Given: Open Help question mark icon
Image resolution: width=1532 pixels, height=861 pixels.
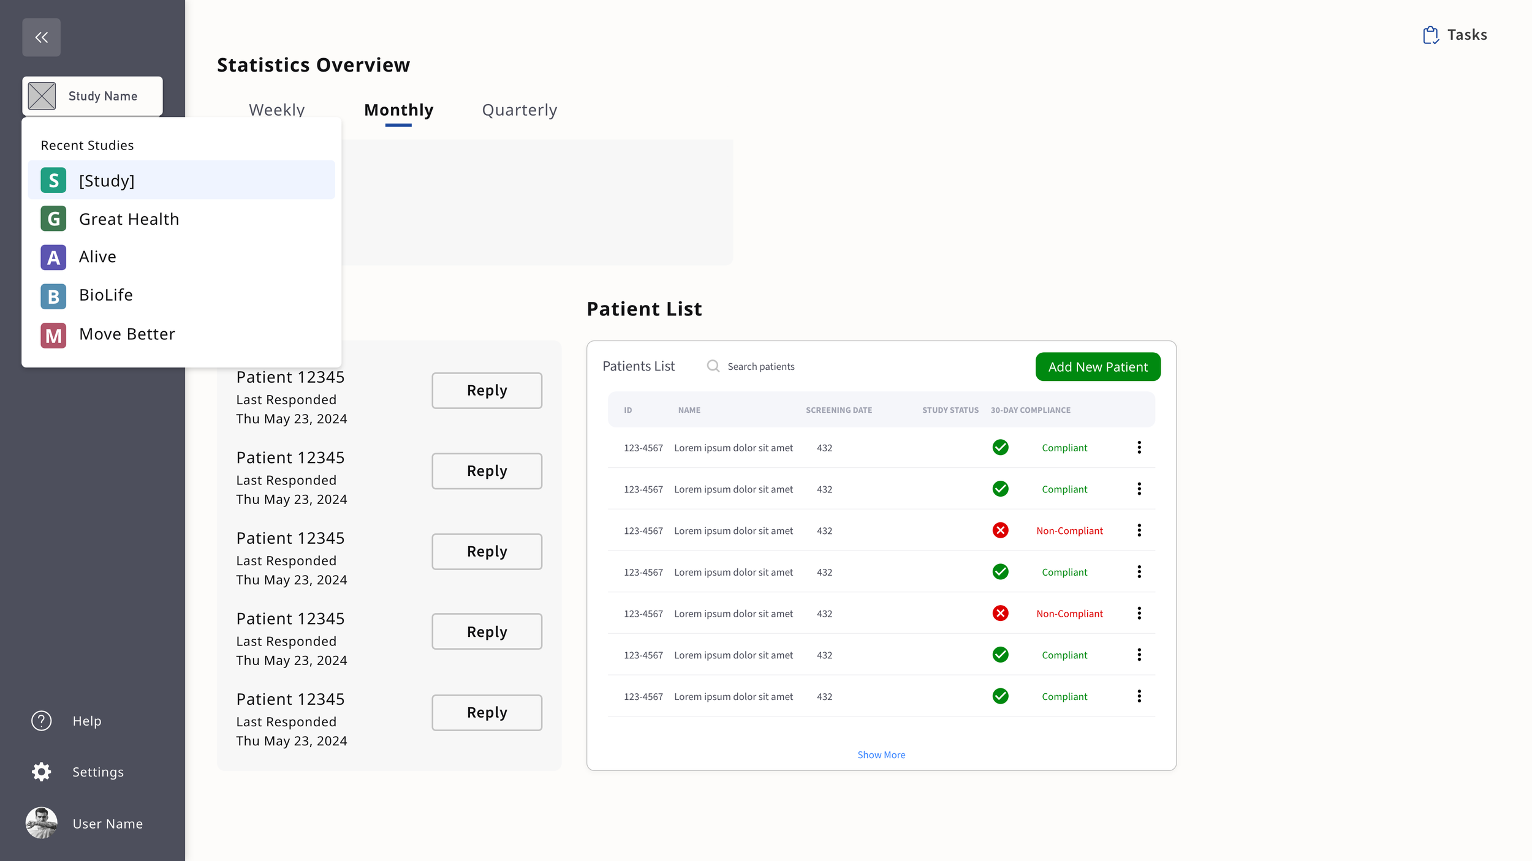Looking at the screenshot, I should (x=41, y=721).
